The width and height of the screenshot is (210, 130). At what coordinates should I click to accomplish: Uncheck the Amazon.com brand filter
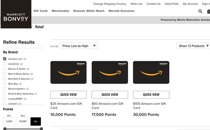click(x=5, y=59)
